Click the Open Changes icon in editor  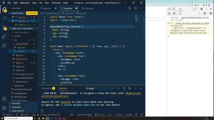tap(130, 8)
